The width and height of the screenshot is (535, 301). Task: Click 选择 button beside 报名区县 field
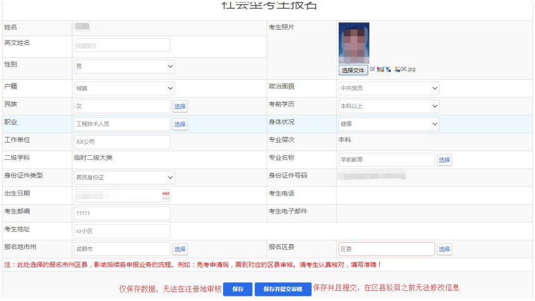(444, 250)
